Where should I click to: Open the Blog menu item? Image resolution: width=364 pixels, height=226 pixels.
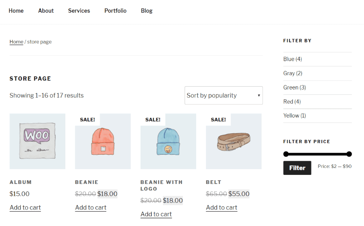pyautogui.click(x=147, y=11)
